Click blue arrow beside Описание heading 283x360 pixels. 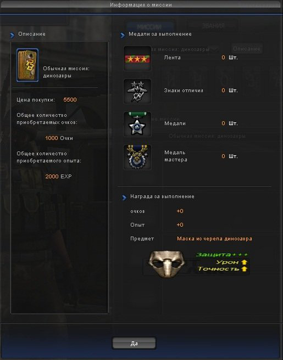pos(12,35)
